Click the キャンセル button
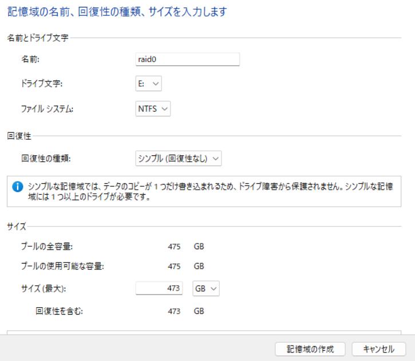Screen dimensions: 415x361 (379, 349)
